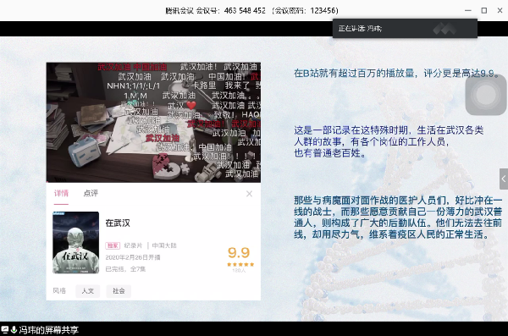
Task: Click the screen share icon at bottom left
Action: 5,330
